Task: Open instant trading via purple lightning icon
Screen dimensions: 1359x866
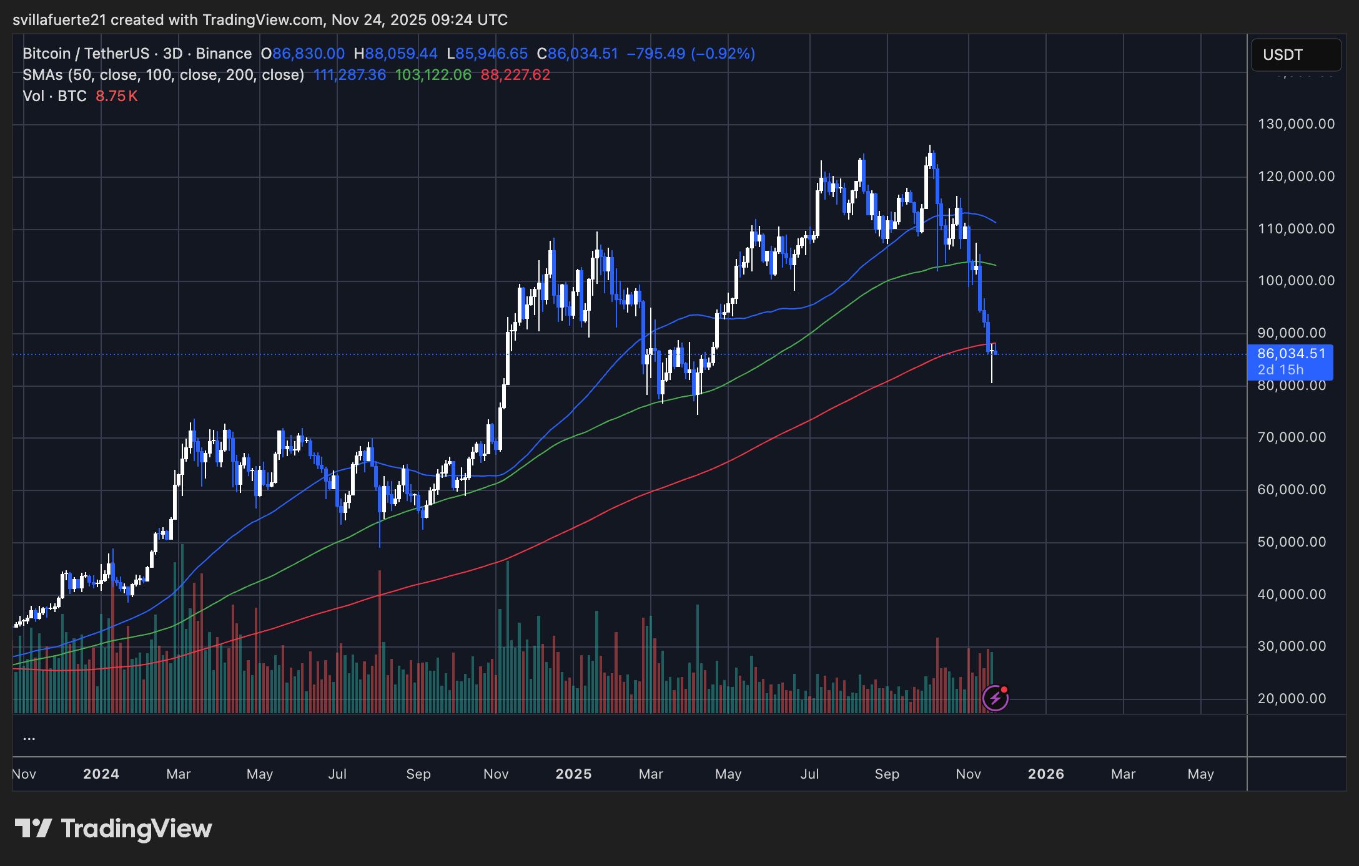Action: 996,698
